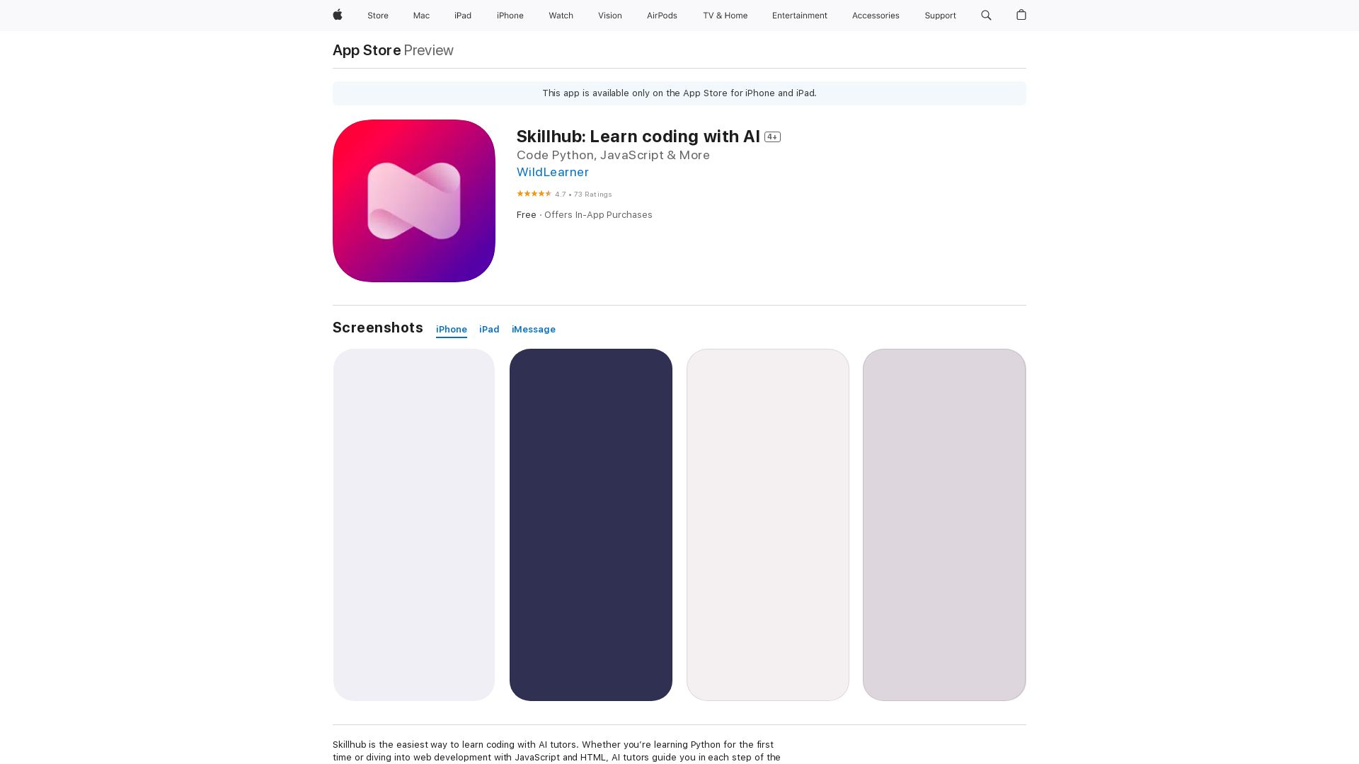Switch to the iMessage screenshots tab
1359x764 pixels.
coord(534,330)
